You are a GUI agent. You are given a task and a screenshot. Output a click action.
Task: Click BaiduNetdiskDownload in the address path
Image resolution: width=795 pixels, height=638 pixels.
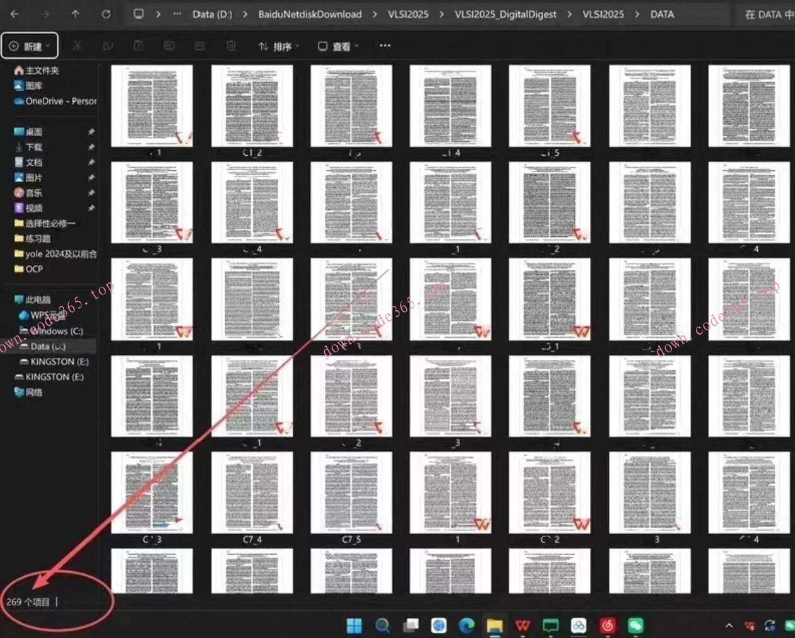(x=310, y=14)
